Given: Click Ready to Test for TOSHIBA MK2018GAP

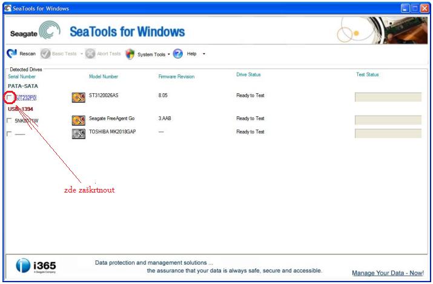Looking at the screenshot, I should click(250, 131).
